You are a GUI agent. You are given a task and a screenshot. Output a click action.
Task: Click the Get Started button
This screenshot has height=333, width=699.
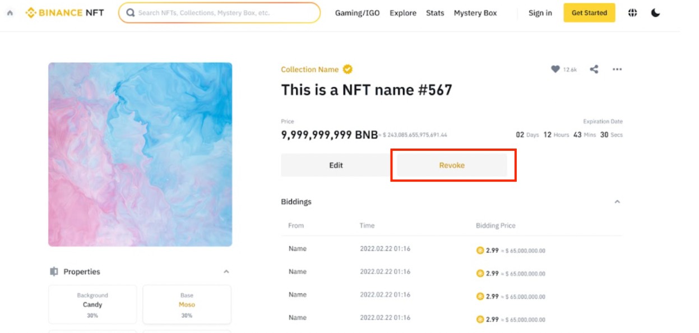[589, 13]
